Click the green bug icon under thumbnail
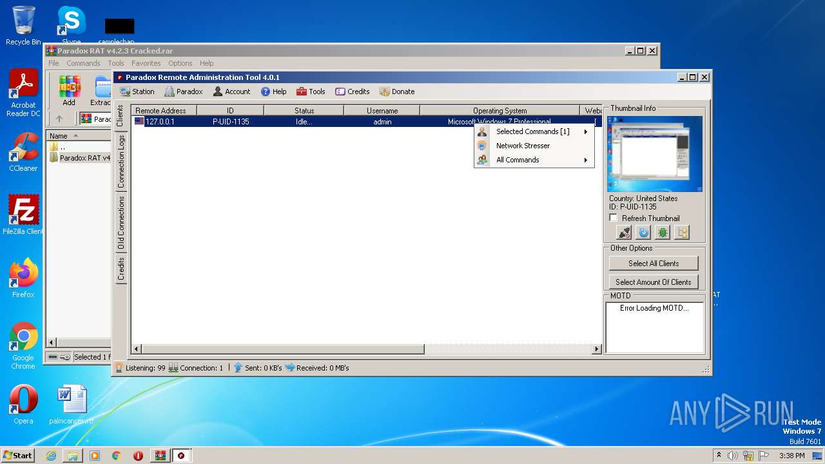This screenshot has width=825, height=464. (x=663, y=233)
